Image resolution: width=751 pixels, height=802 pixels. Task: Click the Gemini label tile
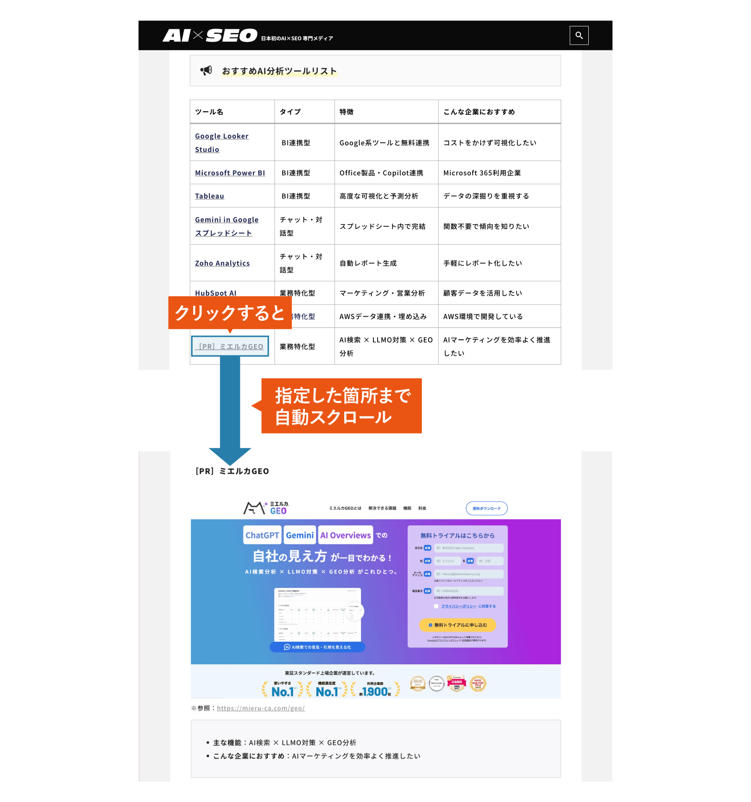click(300, 535)
